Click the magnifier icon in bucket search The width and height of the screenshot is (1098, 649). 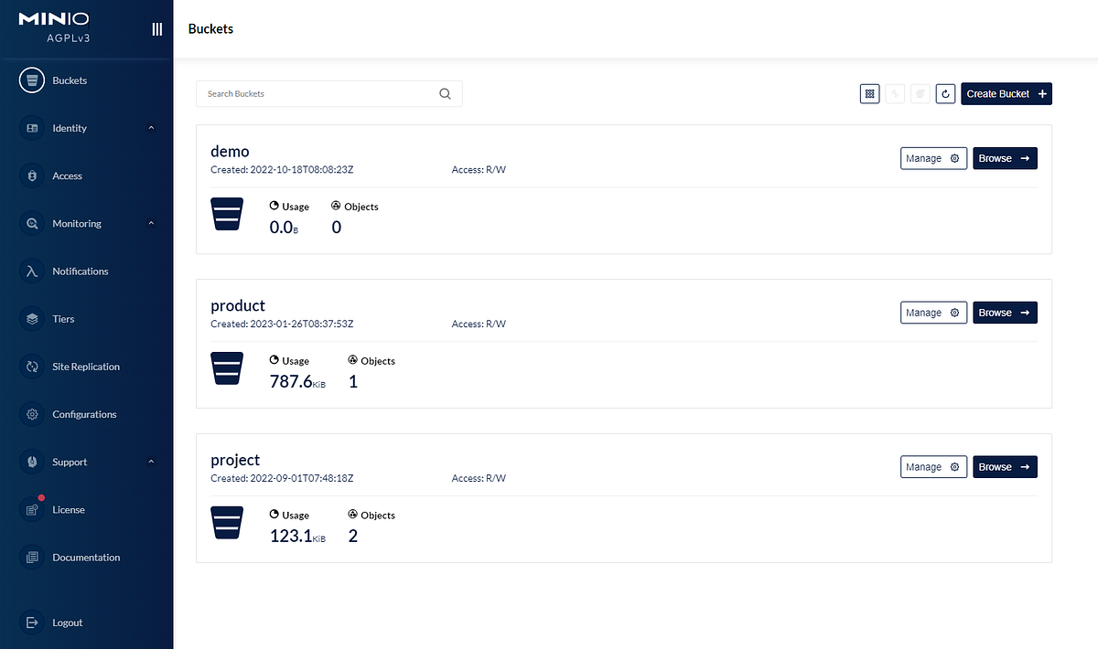445,93
